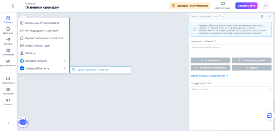
Task: Go back with the left arrow icon
Action: (13, 6)
